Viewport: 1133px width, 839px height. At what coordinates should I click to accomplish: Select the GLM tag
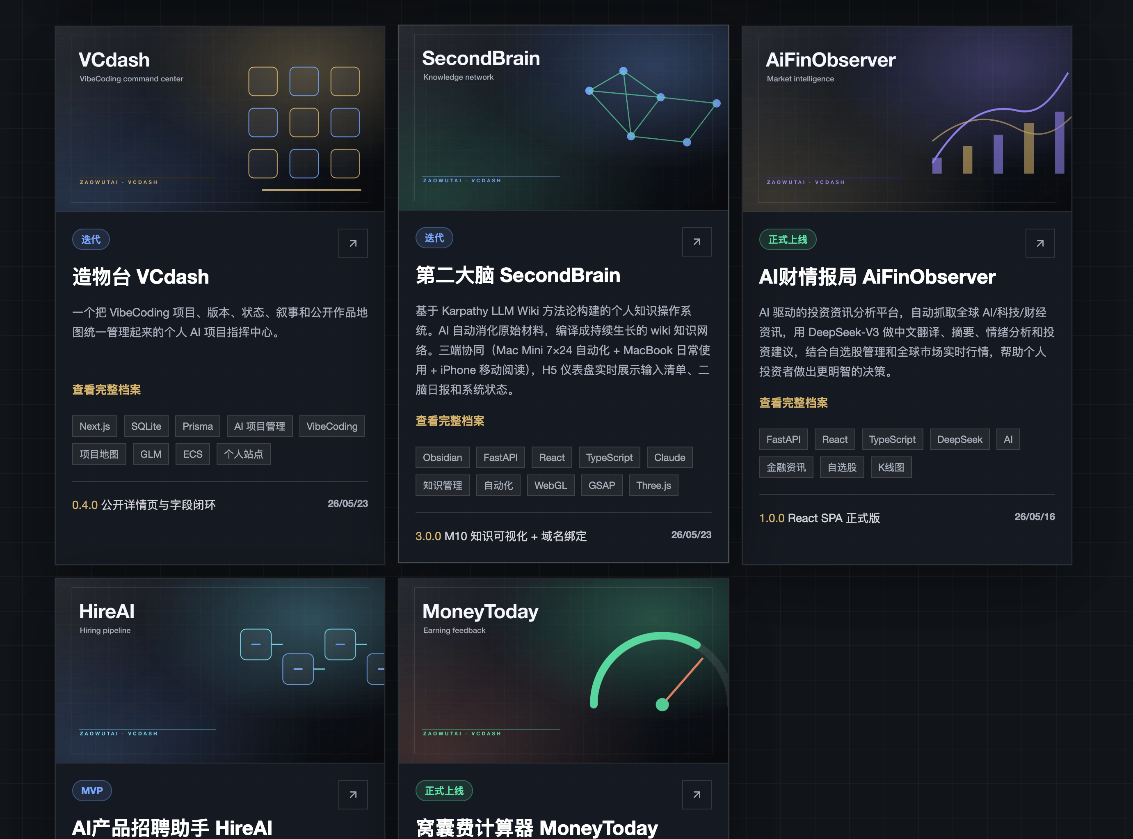[151, 454]
